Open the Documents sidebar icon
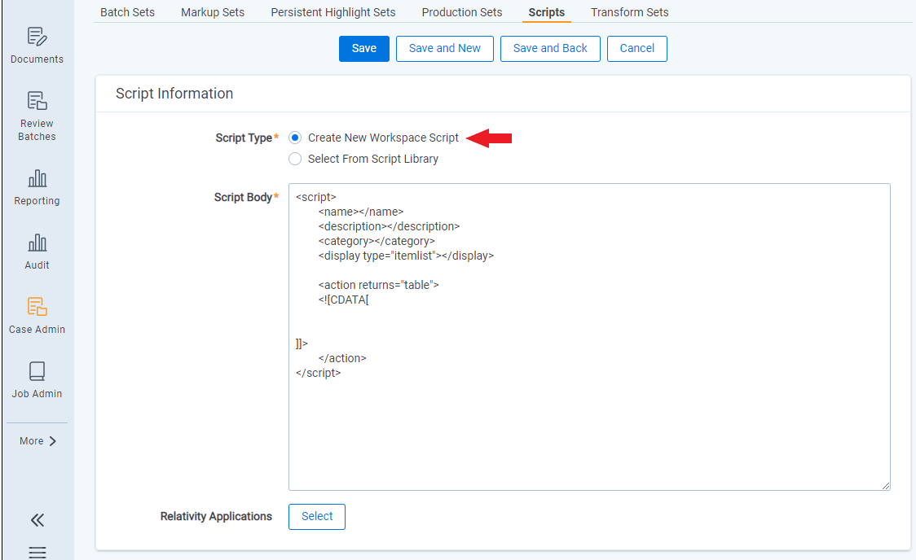This screenshot has height=560, width=916. click(37, 37)
